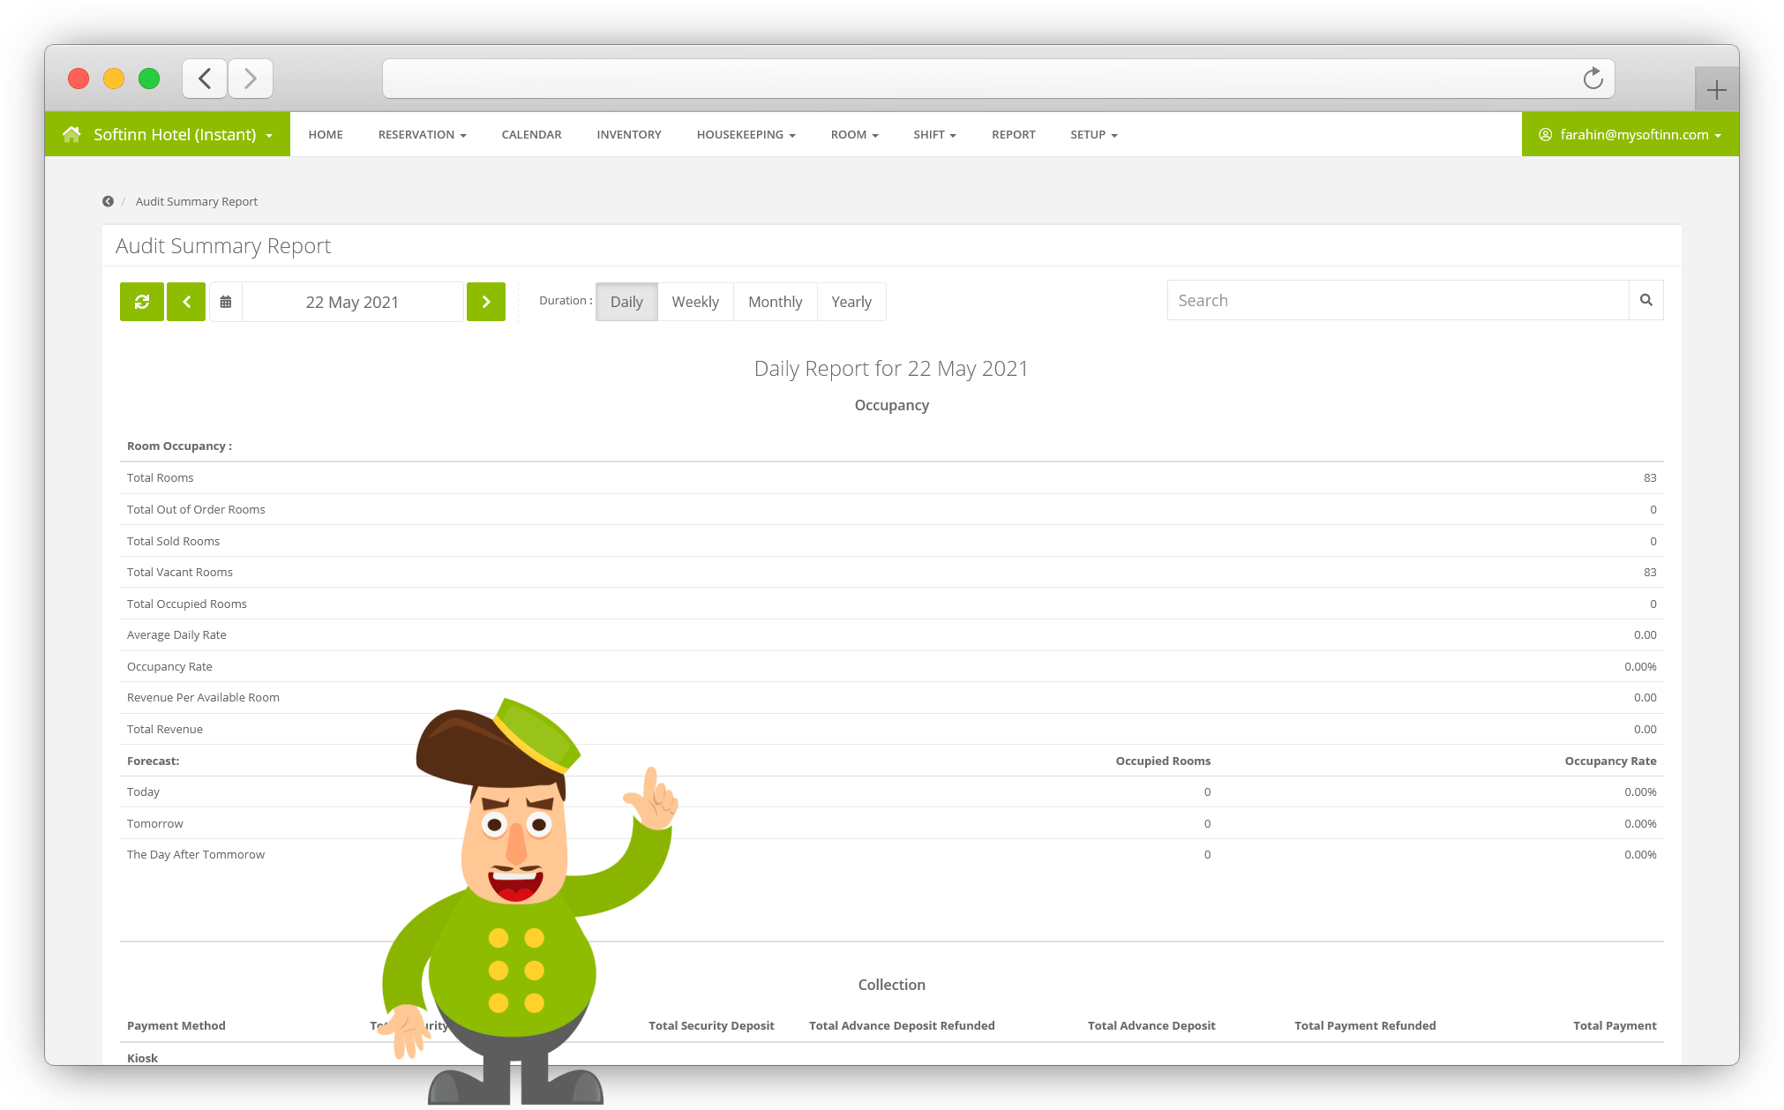Click the Total Payment column header
This screenshot has width=1784, height=1110.
click(x=1615, y=1025)
